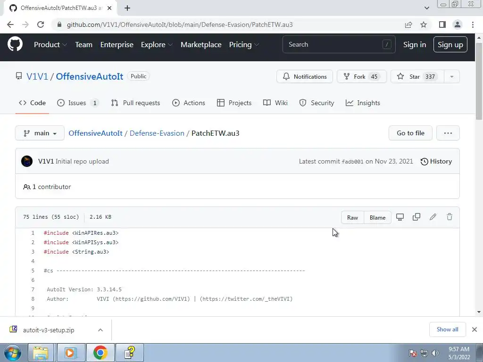483x362 pixels.
Task: Fork the repository with Fork button
Action: pos(362,77)
